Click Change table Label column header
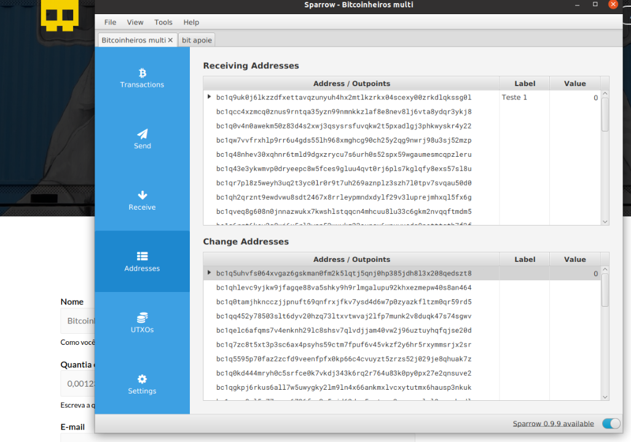The width and height of the screenshot is (631, 442). click(524, 259)
